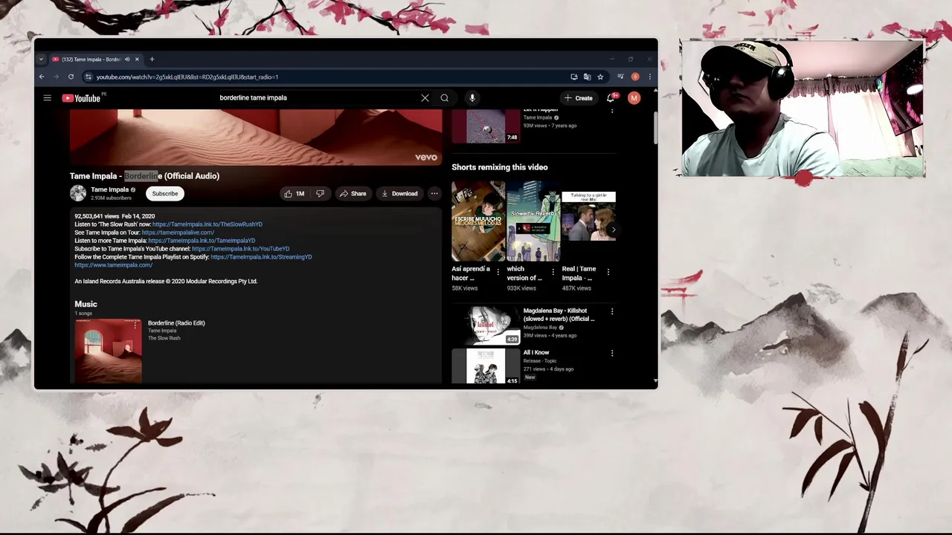952x535 pixels.
Task: Open options for 'Así aprendí' short
Action: pyautogui.click(x=498, y=272)
